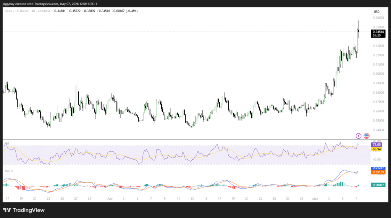This screenshot has width=391, height=218.
Task: Click the orange MACD signal tag 0.01169
Action: tap(378, 172)
